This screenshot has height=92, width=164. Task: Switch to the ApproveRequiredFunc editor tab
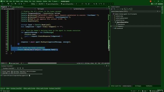tap(18, 7)
